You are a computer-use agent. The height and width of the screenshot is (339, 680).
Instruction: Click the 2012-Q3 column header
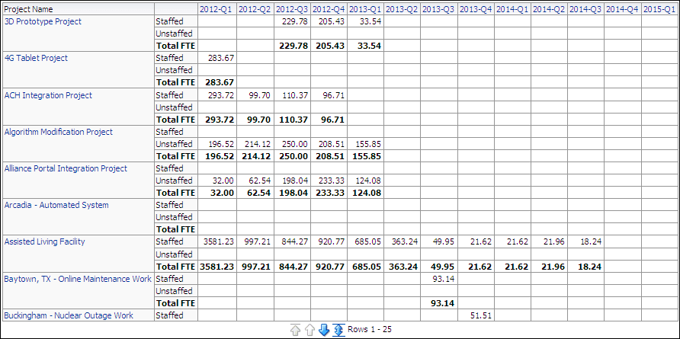coord(291,8)
